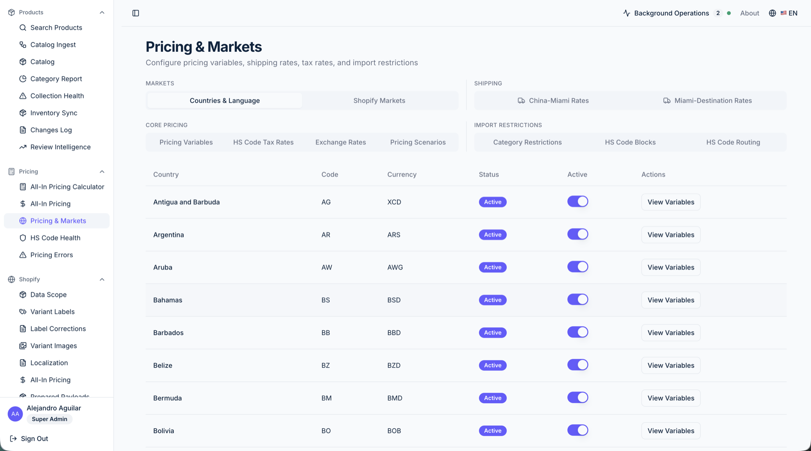Toggle the Bolivia active switch
811x451 pixels.
[578, 430]
